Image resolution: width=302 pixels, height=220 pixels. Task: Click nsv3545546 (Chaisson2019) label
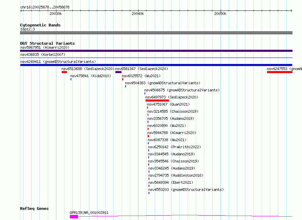[173, 161]
